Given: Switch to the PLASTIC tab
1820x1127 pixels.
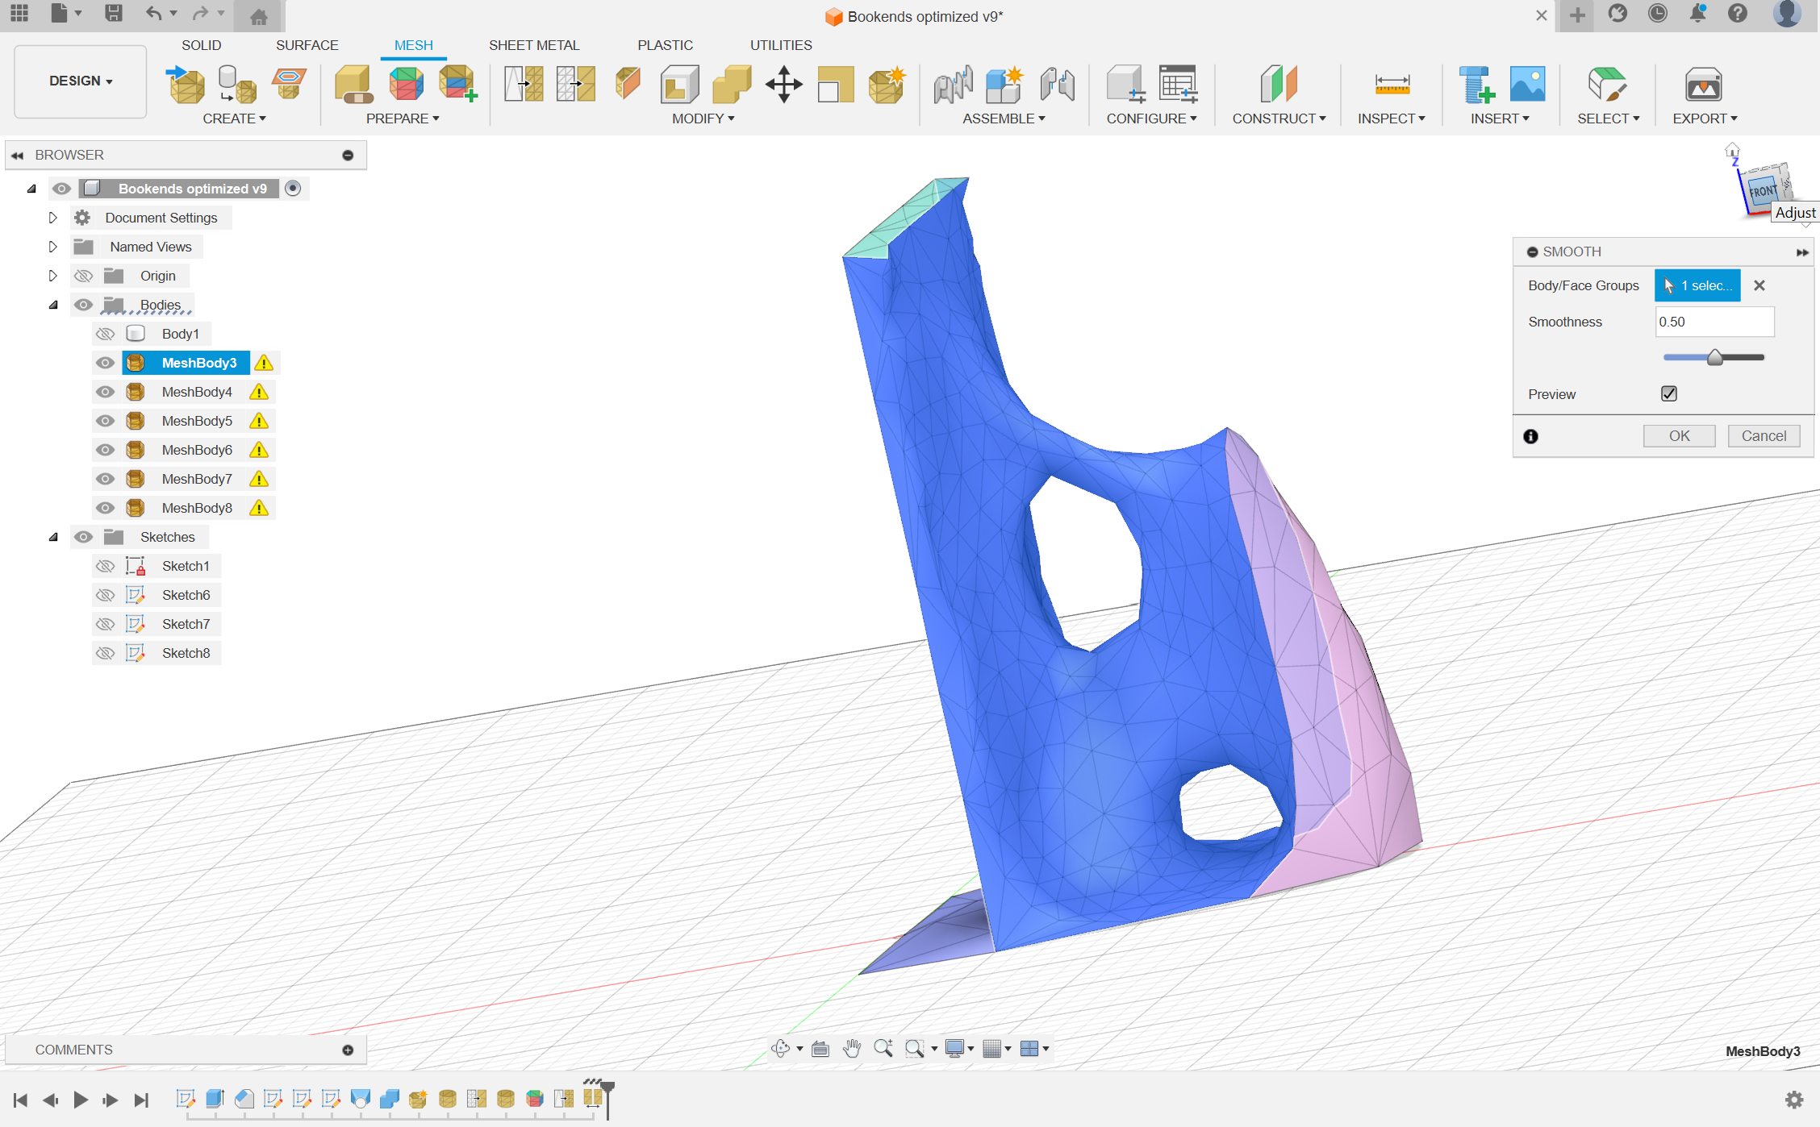Looking at the screenshot, I should tap(665, 45).
